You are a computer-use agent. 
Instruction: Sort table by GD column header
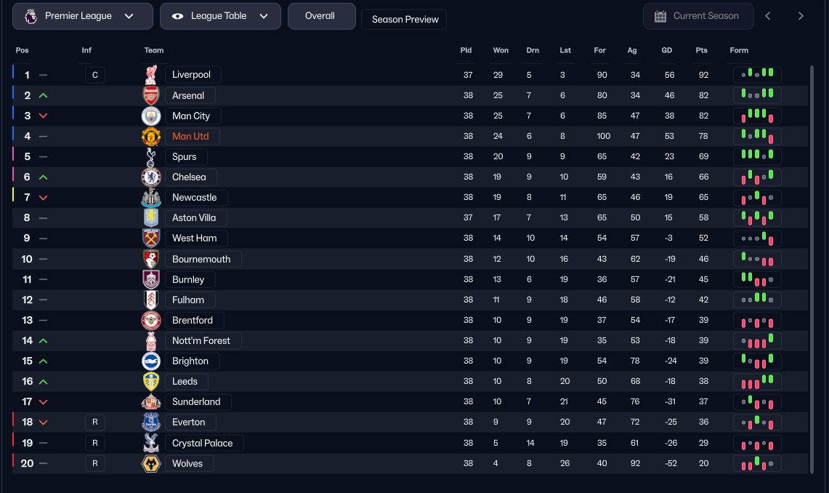(x=667, y=50)
